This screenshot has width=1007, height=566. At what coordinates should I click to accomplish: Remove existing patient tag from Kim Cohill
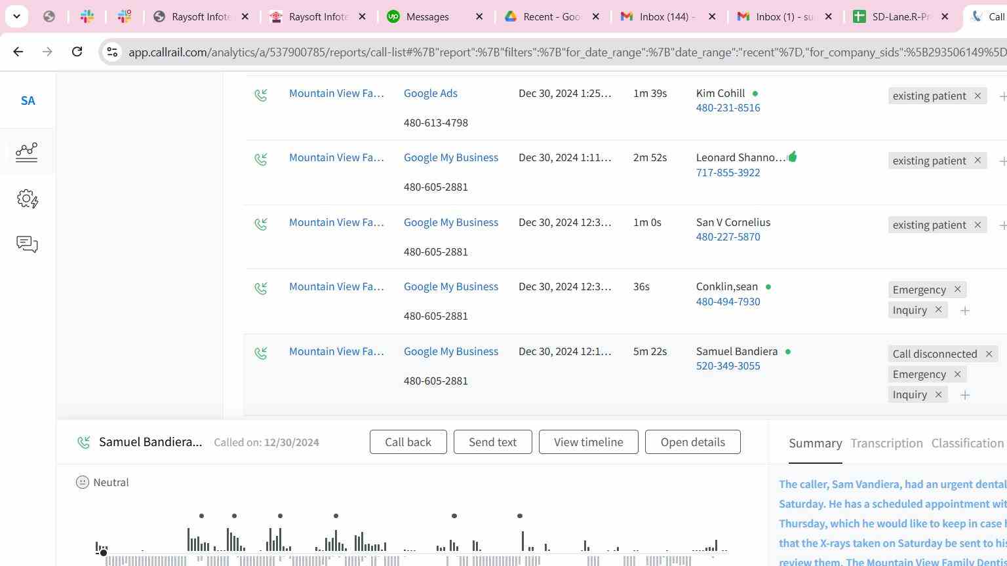(x=977, y=96)
